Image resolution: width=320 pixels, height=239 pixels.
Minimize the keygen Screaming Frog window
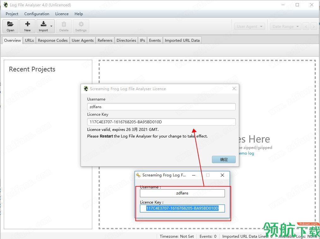click(194, 175)
